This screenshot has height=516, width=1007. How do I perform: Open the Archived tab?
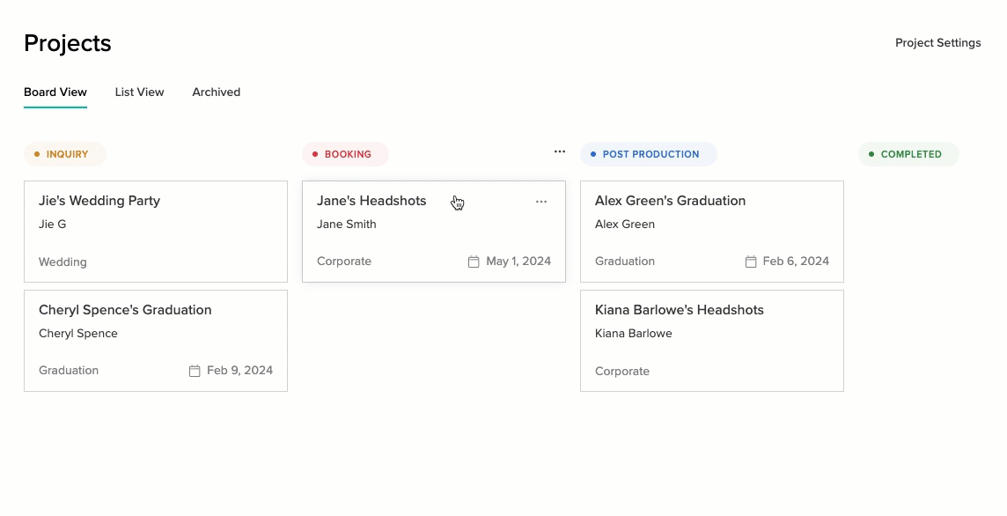[216, 92]
